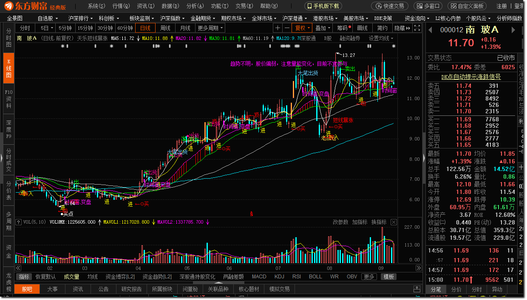
Task: Switch the chart to 15分钟 period
Action: coord(85,28)
